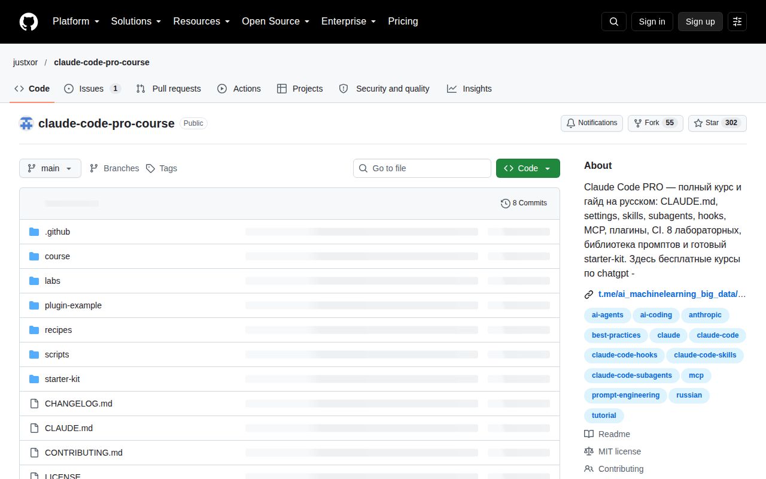
Task: Click the Sign in button
Action: 652,22
